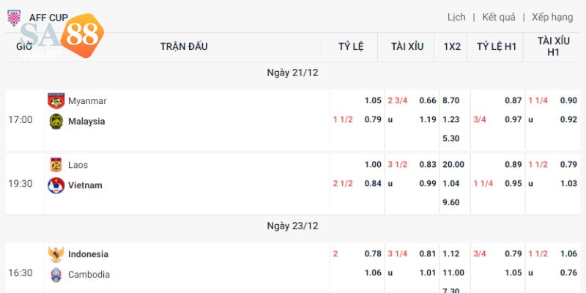Open the Malaysia team name link
Image resolution: width=586 pixels, height=293 pixels.
86,121
